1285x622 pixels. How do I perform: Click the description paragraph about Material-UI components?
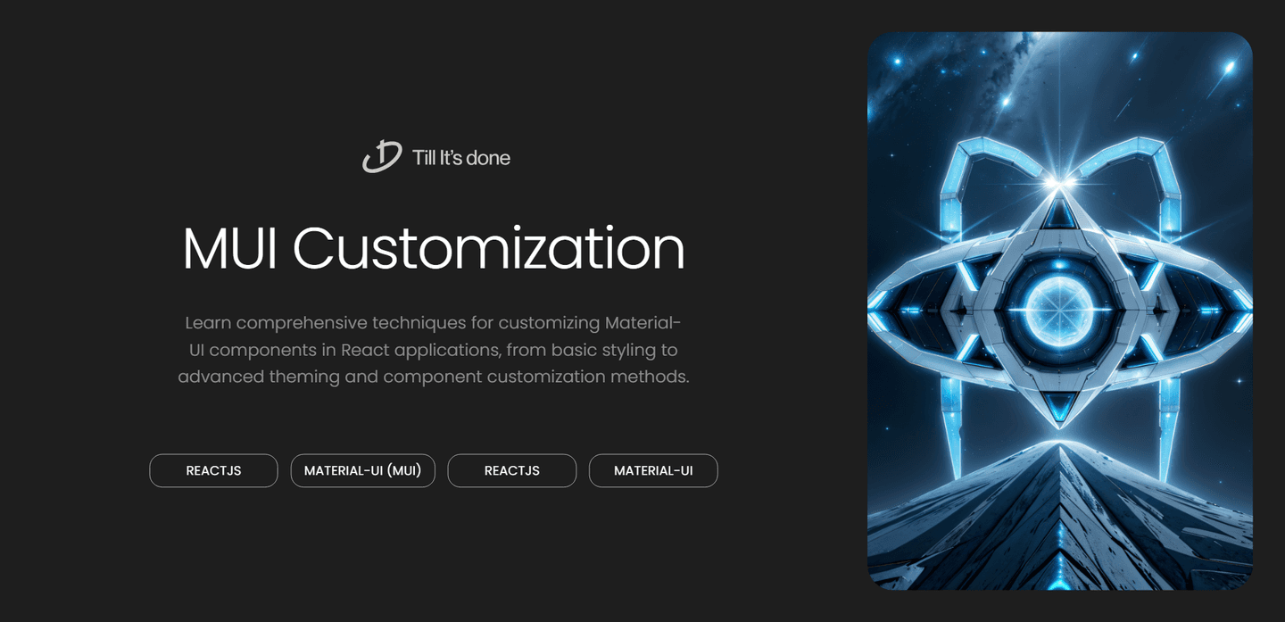pos(434,349)
